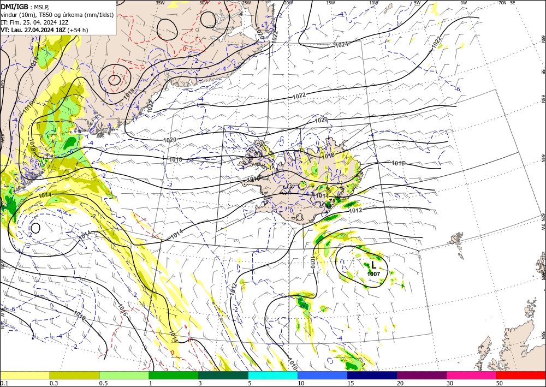546x387 pixels.
Task: Click the '15W' longitude label
Action: coord(330,2)
